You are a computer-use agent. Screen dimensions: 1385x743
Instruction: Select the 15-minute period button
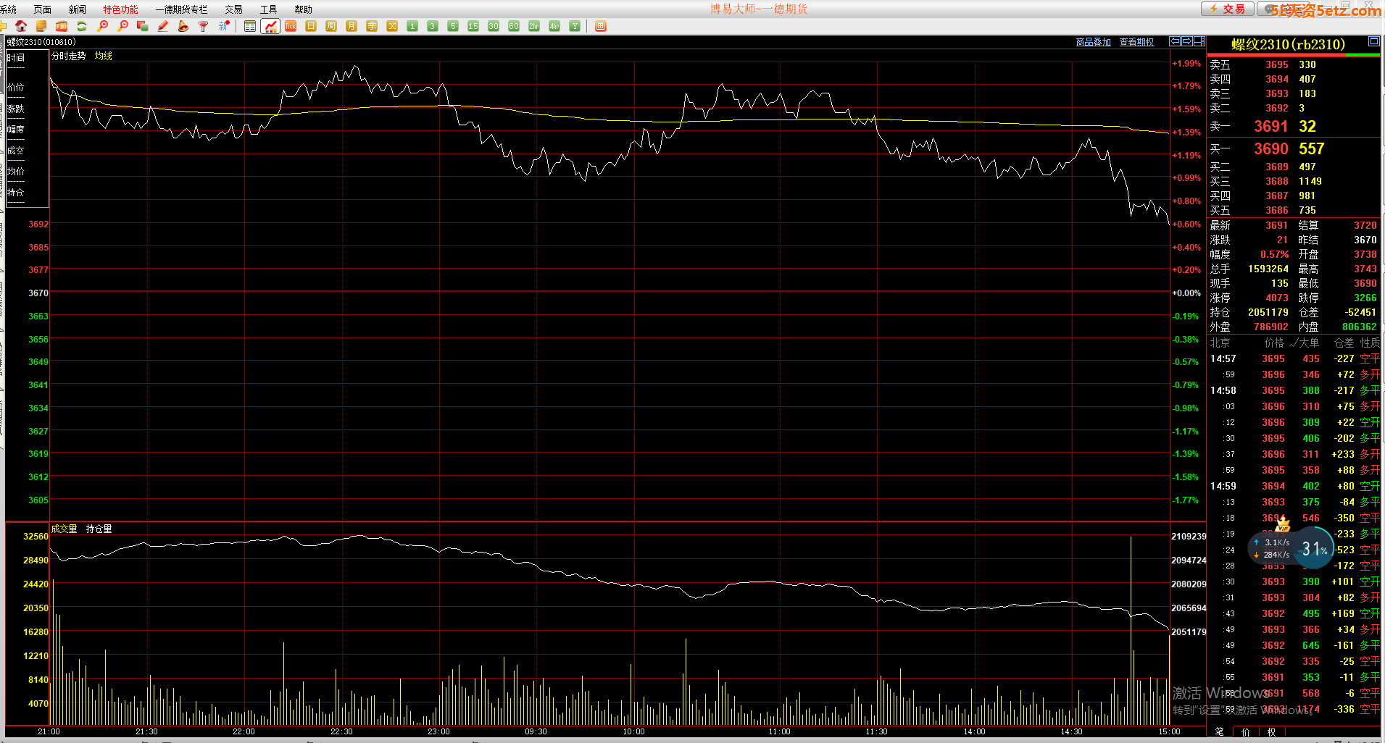[473, 26]
